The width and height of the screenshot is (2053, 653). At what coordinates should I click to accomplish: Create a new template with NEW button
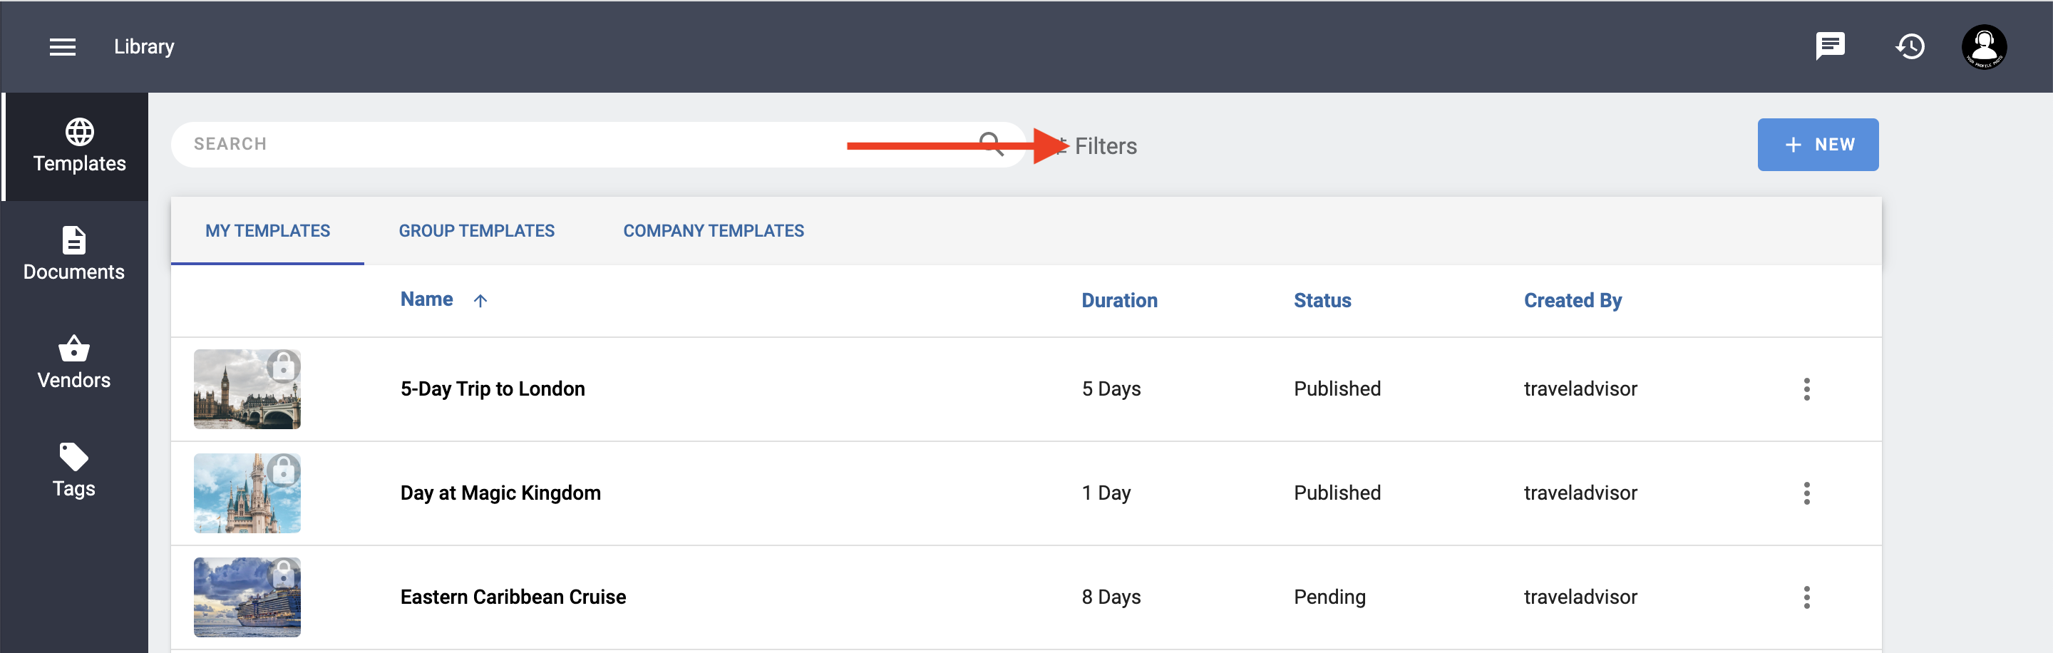[1818, 144]
